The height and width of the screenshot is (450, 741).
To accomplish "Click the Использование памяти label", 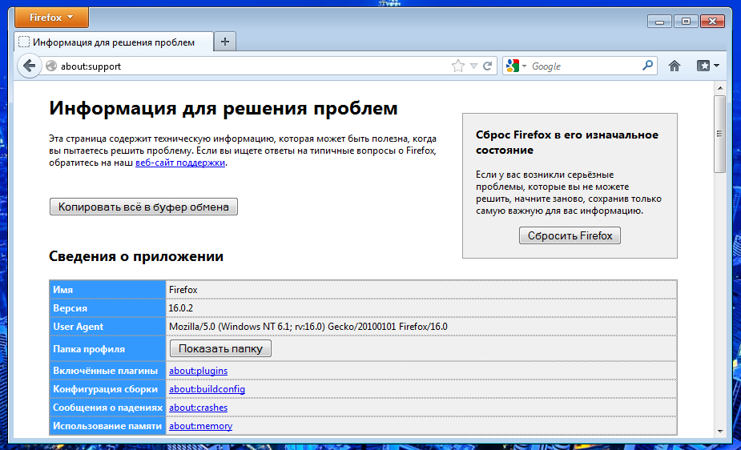I will tap(107, 426).
